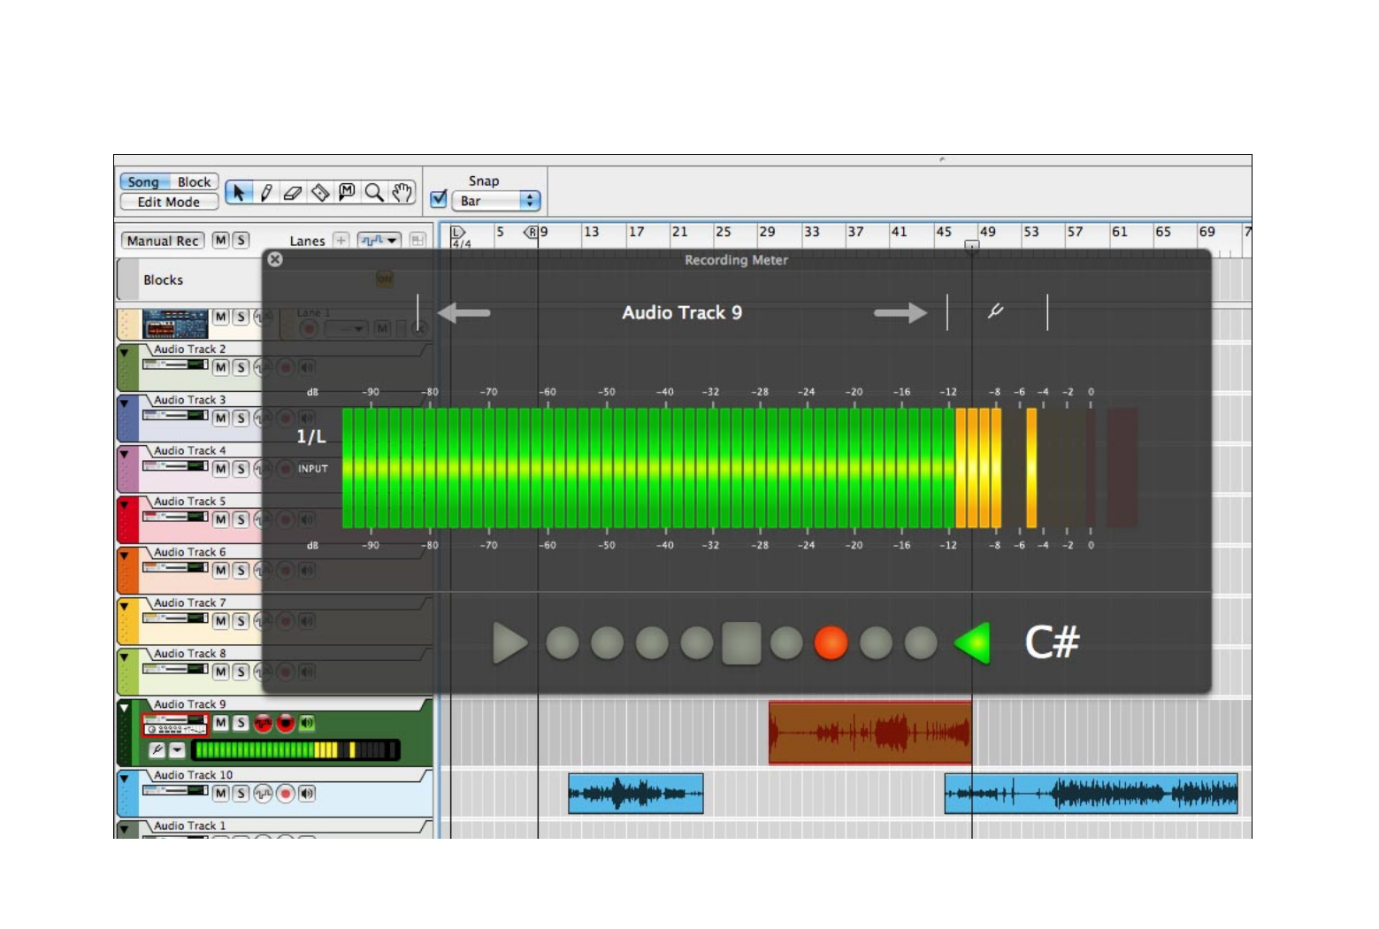This screenshot has width=1379, height=929.
Task: Select the Eraser tool
Action: (291, 192)
